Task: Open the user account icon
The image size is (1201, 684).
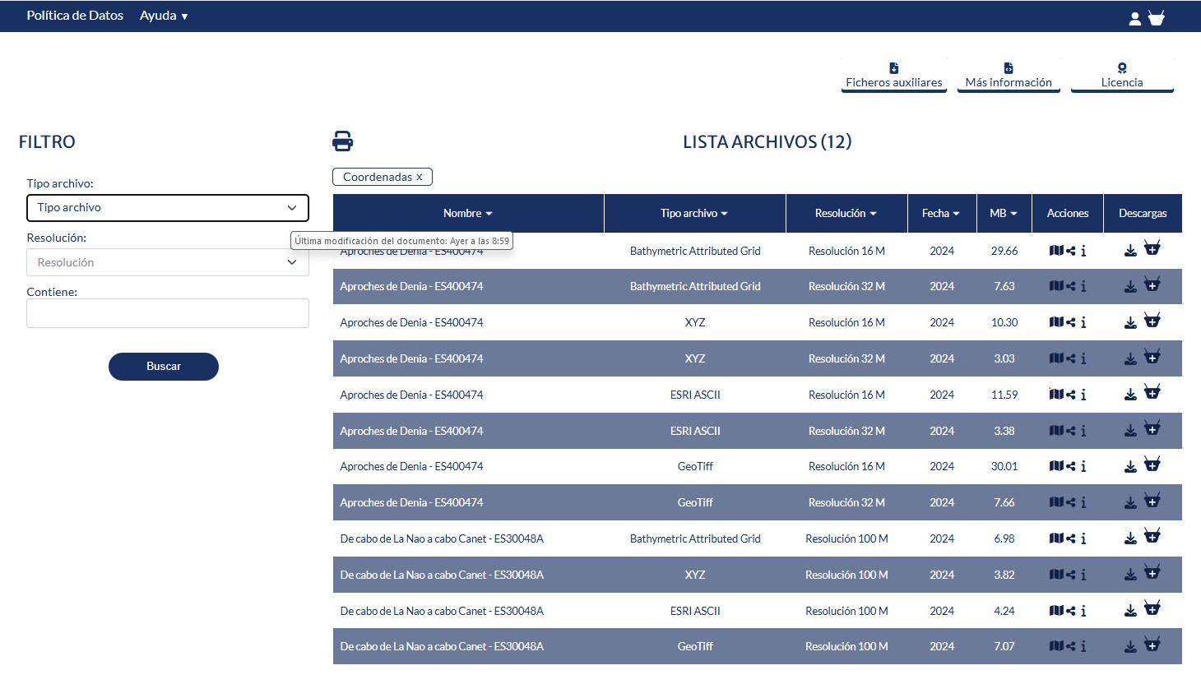Action: click(x=1135, y=16)
